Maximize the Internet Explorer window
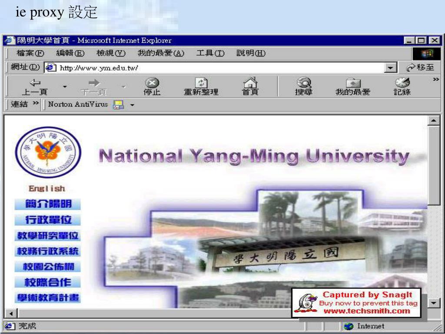The image size is (445, 334). point(421,40)
